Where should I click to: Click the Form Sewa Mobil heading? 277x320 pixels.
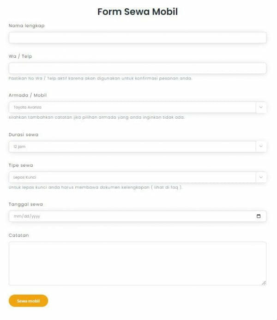pos(138,12)
